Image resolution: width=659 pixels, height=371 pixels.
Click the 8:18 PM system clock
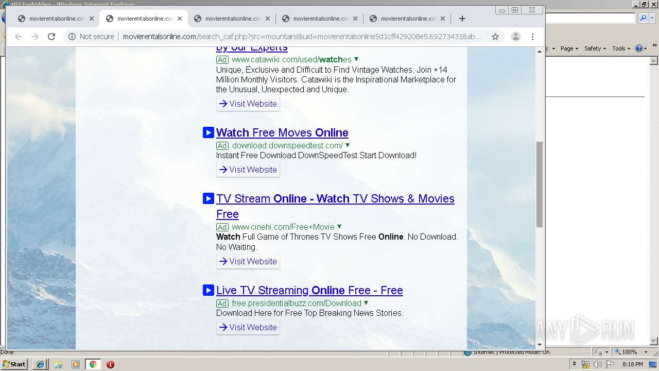tap(632, 364)
